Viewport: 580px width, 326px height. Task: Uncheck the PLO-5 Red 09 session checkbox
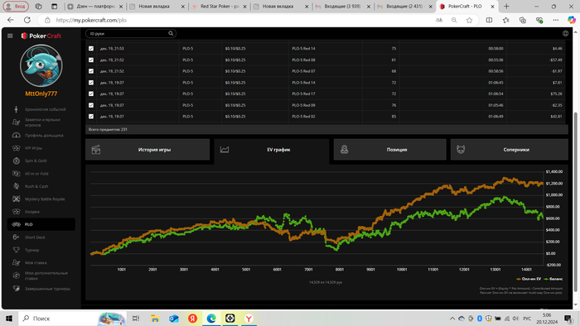(x=91, y=105)
